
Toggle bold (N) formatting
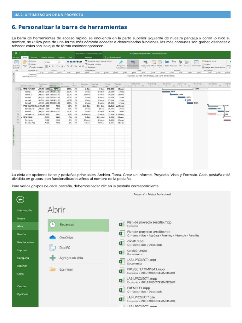[x=47, y=66]
